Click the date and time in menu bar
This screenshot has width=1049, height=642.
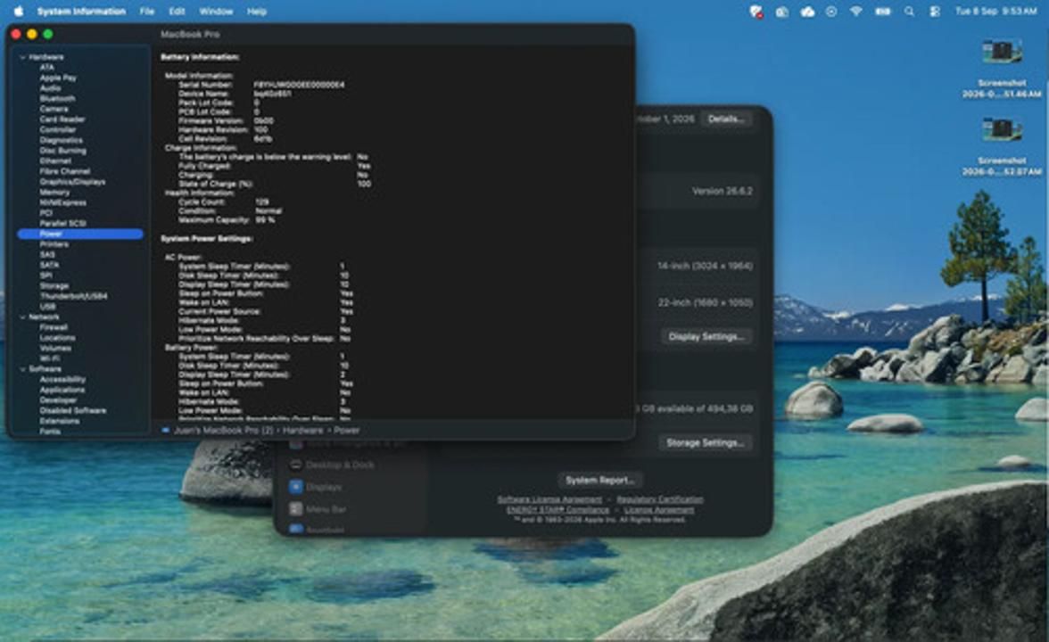click(996, 12)
